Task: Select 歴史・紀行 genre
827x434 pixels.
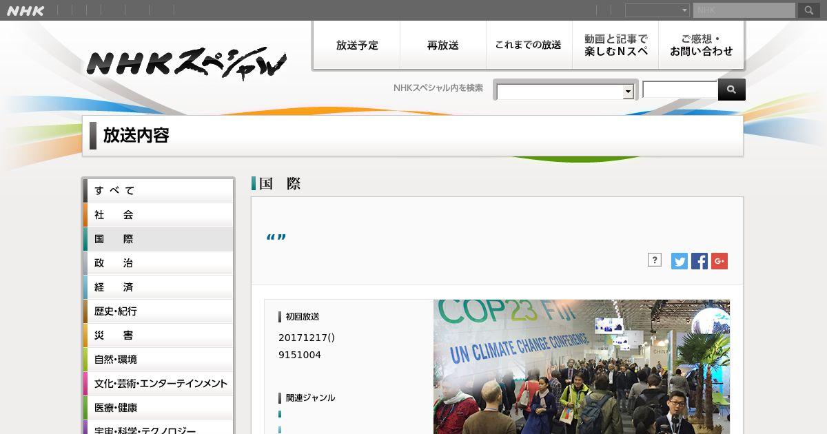Action: point(159,311)
